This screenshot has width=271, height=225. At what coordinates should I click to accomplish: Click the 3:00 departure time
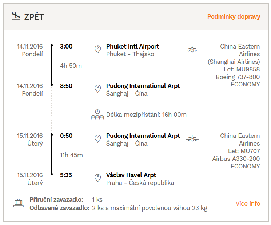pyautogui.click(x=66, y=46)
